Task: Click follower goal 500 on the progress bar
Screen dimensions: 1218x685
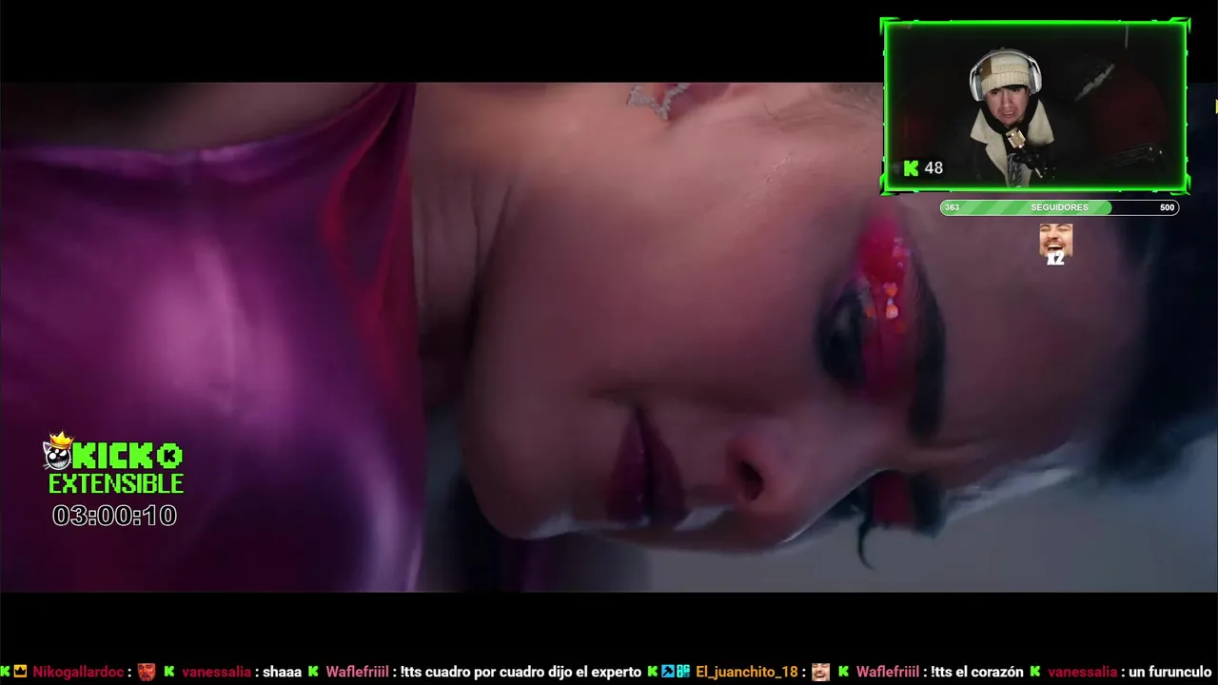Action: pyautogui.click(x=1167, y=207)
